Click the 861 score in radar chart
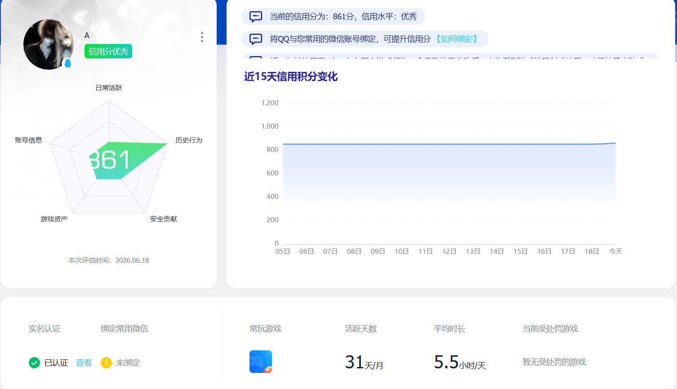 (108, 160)
